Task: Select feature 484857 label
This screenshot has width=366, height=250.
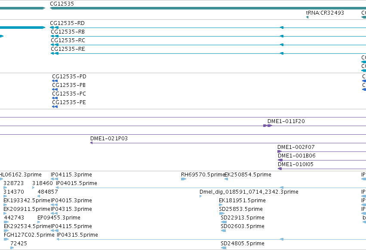Action: coord(48,192)
